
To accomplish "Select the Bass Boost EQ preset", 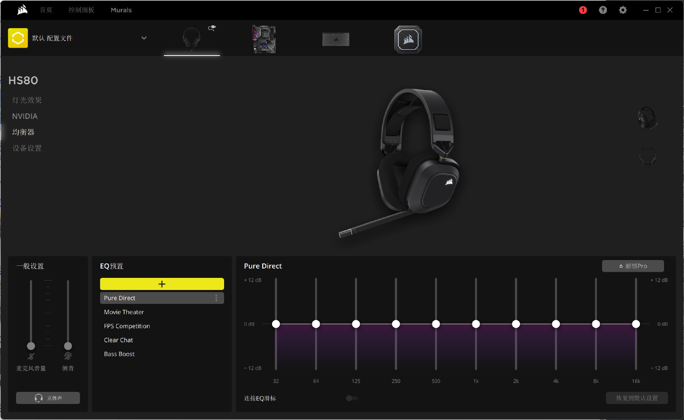I will pos(119,354).
